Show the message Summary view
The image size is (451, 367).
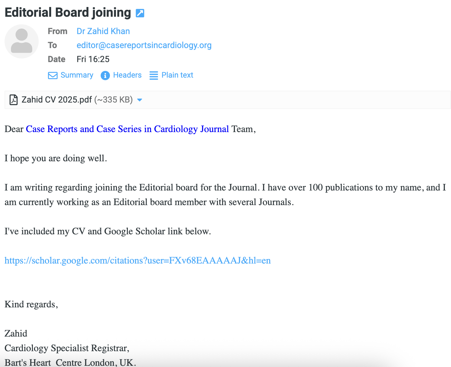77,75
